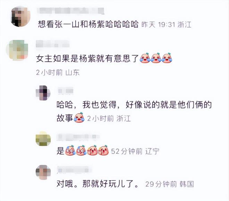Click the 2小时前 浙江 reply timestamp
This screenshot has height=201, width=229.
(x=109, y=118)
